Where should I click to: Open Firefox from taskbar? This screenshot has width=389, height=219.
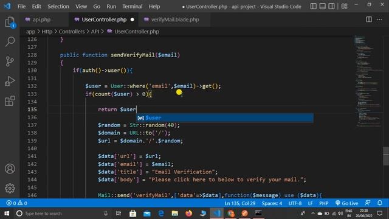[x=188, y=214]
